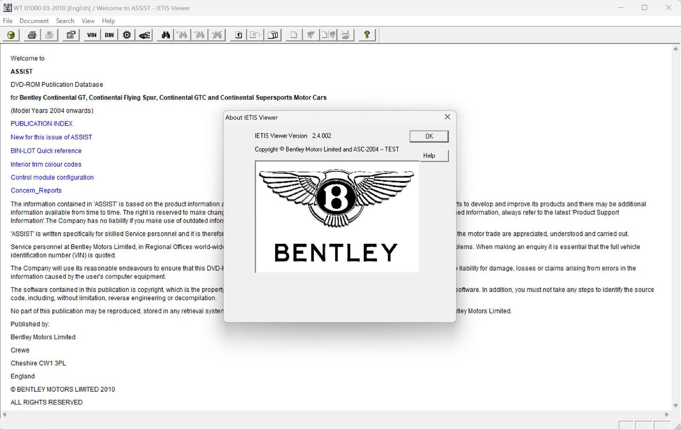This screenshot has height=430, width=681.
Task: Click the greyed blank page icon
Action: coord(294,35)
